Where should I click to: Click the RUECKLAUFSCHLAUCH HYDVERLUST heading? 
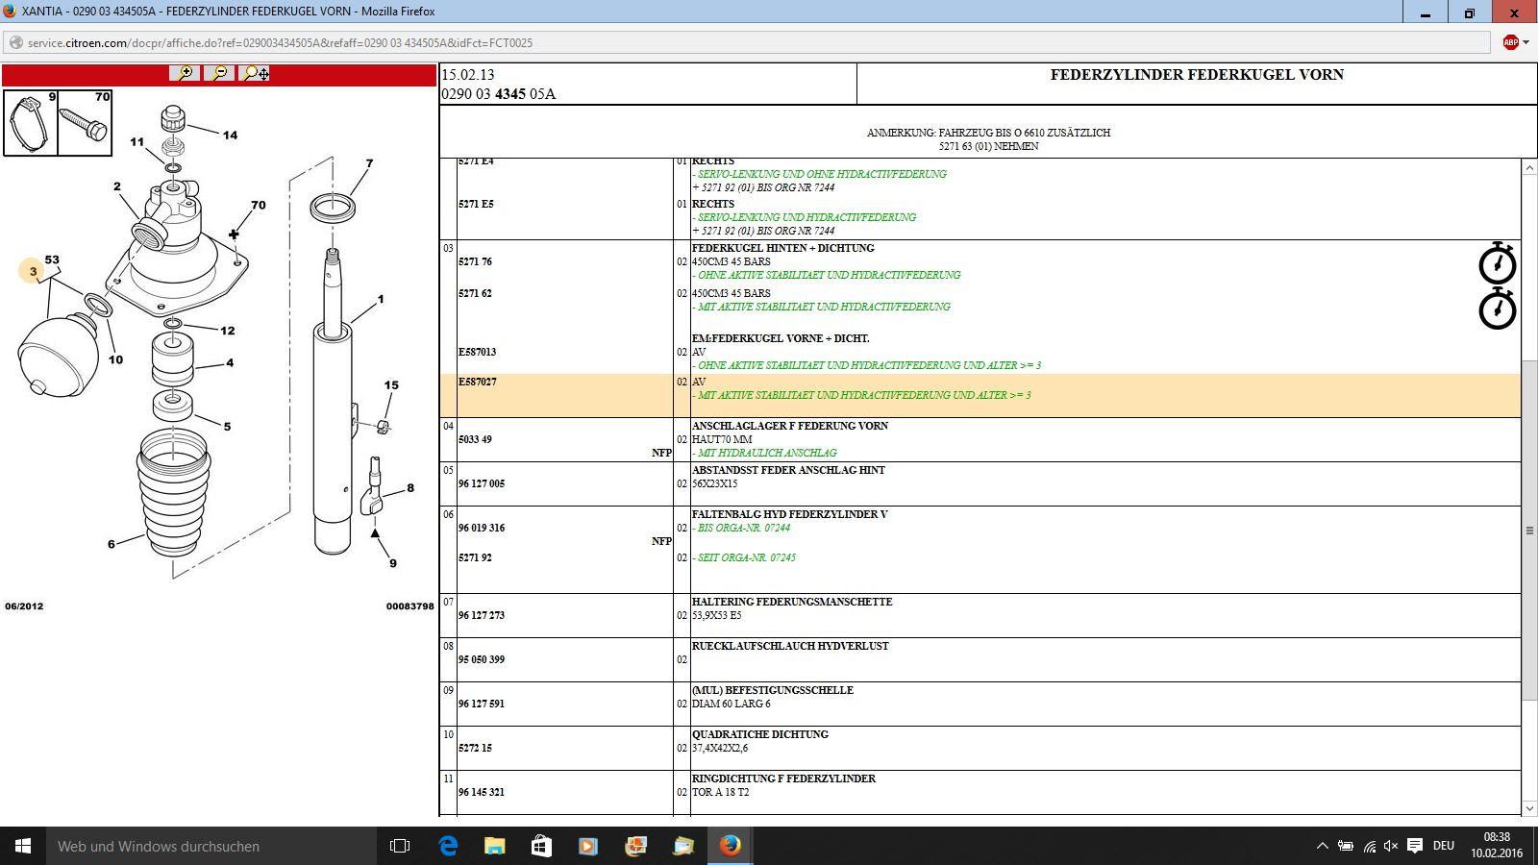pos(790,646)
